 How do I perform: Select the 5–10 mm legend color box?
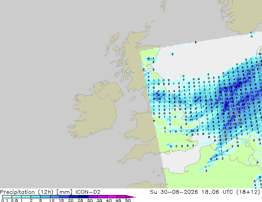click(45, 197)
